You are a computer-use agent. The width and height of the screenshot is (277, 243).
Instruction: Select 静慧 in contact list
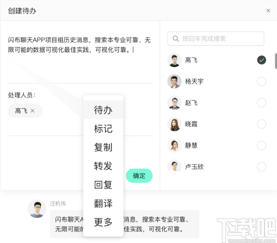261,146
